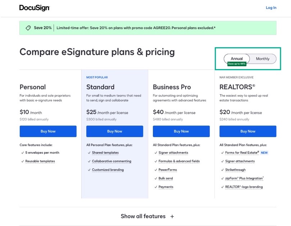291x226 pixels.
Task: Click the checkmark beside Signer attachments
Action: (x=155, y=153)
